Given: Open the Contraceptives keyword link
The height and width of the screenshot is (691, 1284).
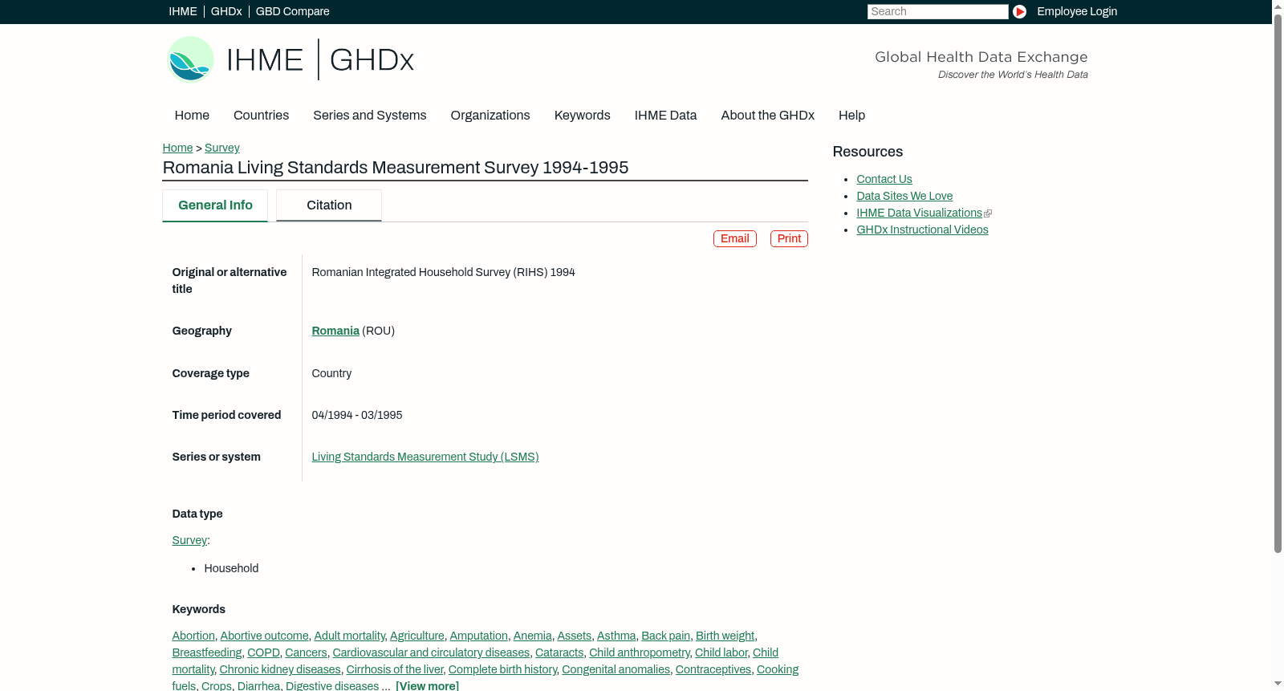Looking at the screenshot, I should [x=713, y=669].
